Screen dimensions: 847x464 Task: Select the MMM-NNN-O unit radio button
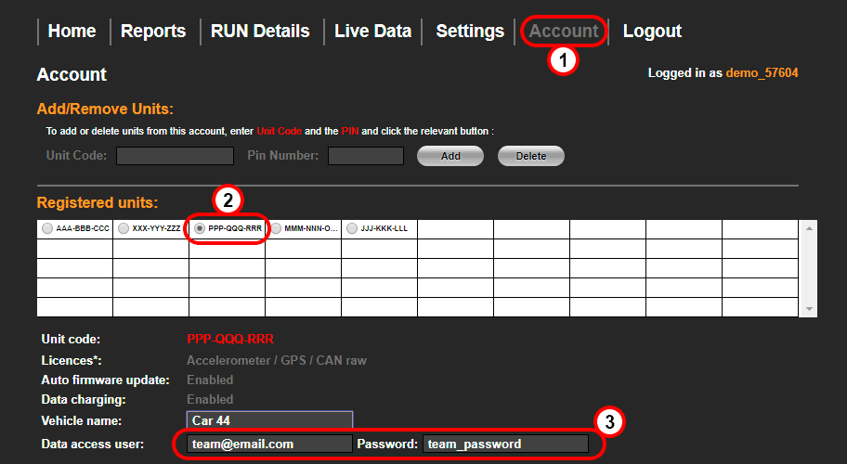(276, 228)
